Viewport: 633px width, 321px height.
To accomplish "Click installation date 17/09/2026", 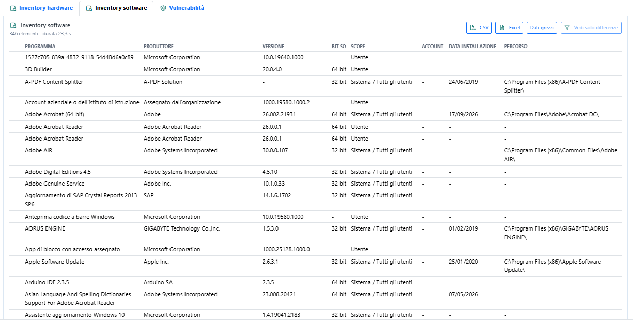I will (x=464, y=114).
